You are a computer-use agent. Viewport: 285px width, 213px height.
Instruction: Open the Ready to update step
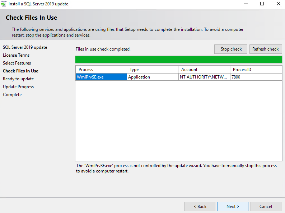tap(18, 79)
